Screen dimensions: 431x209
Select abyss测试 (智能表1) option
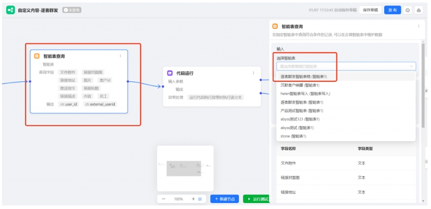click(346, 128)
